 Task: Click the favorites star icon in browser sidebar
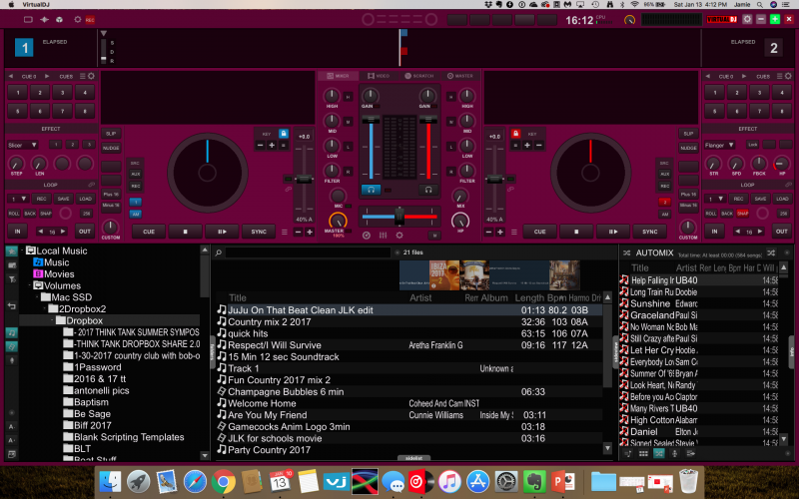click(x=11, y=251)
